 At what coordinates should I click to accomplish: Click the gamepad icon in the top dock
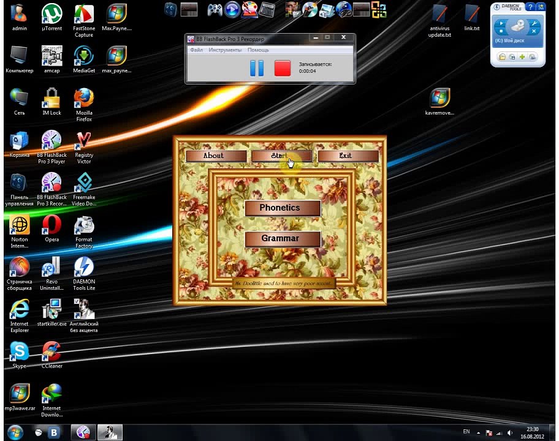click(215, 10)
